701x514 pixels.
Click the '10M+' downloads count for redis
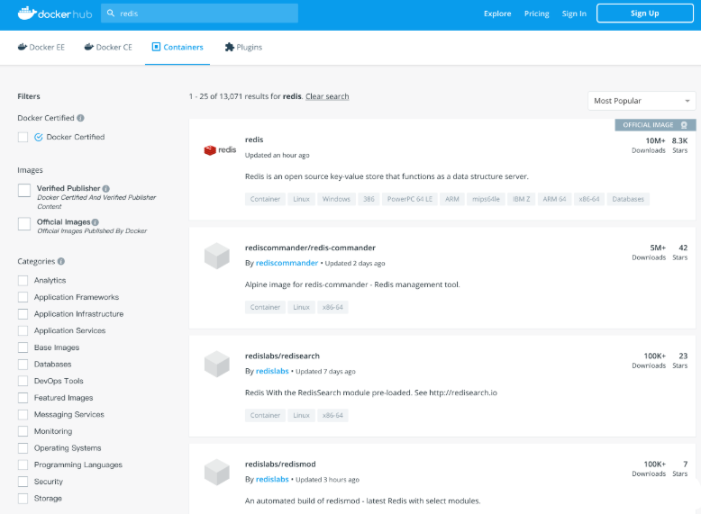[x=655, y=140]
